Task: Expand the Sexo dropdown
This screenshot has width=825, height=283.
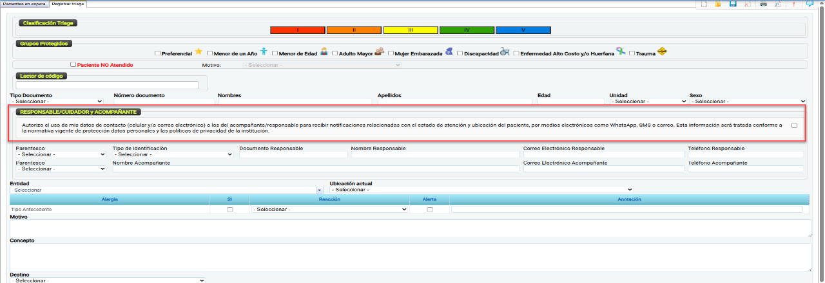Action: [x=748, y=102]
